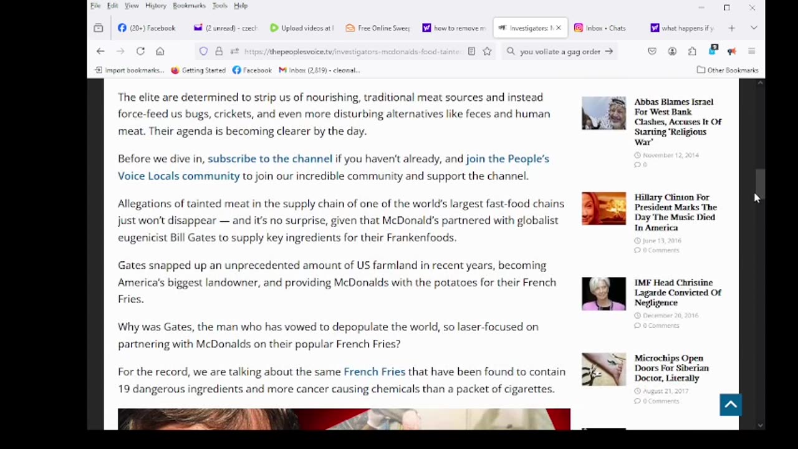
Task: Open the History menu
Action: (156, 6)
